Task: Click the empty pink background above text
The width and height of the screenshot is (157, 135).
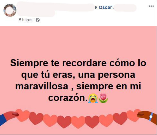Action: coord(78,42)
